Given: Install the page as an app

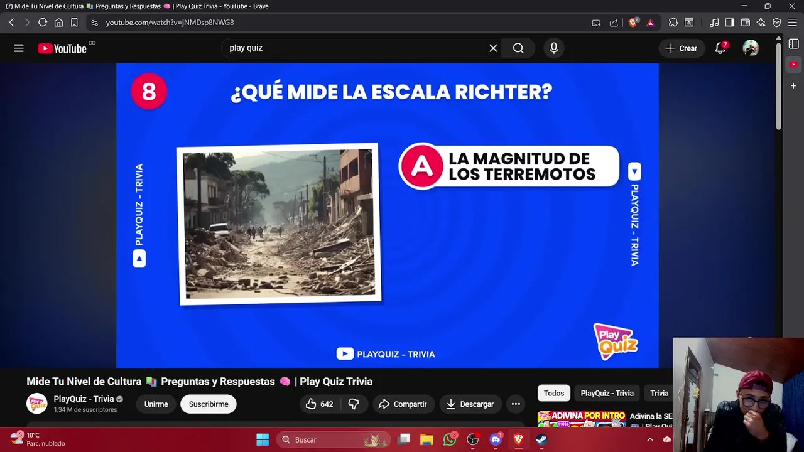Looking at the screenshot, I should [596, 23].
